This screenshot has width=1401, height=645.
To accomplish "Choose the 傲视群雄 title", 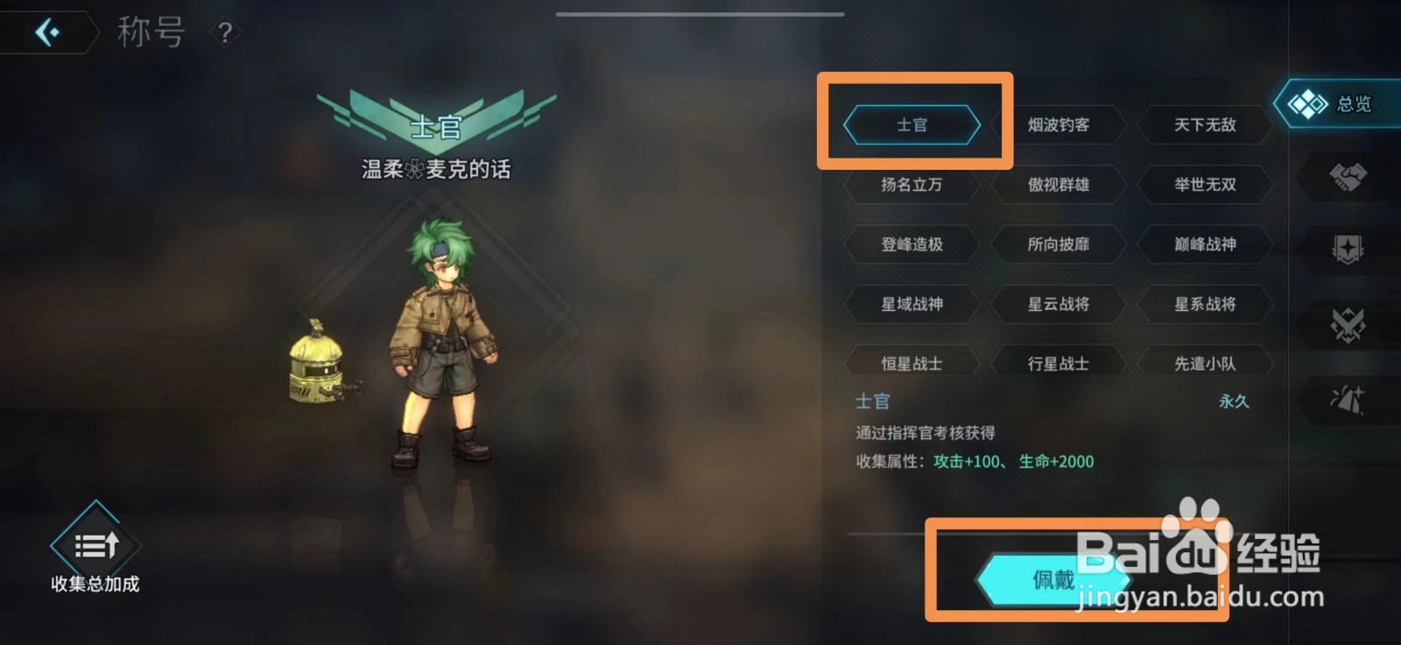I will 1059,185.
